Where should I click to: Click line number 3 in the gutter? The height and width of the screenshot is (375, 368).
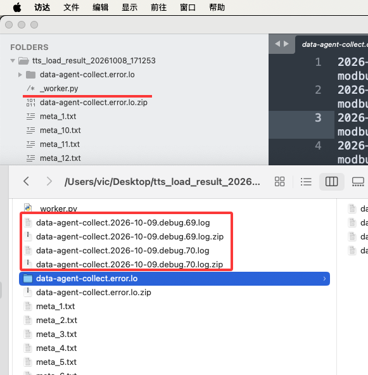pos(318,118)
